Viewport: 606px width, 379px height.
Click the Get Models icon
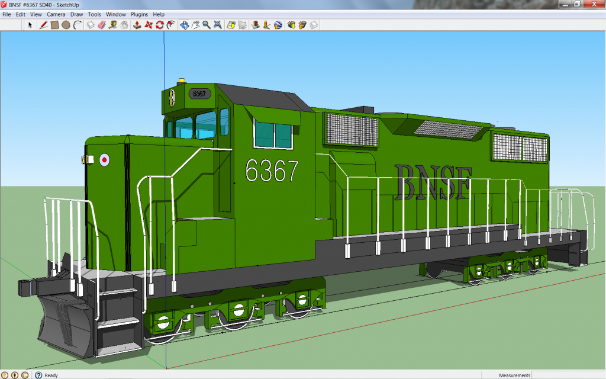291,25
